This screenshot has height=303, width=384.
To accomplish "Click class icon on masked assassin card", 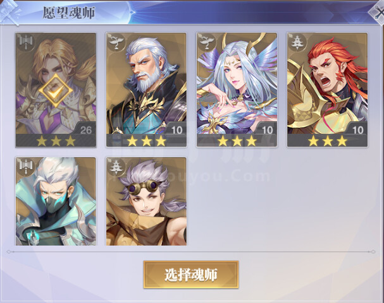I will [26, 167].
